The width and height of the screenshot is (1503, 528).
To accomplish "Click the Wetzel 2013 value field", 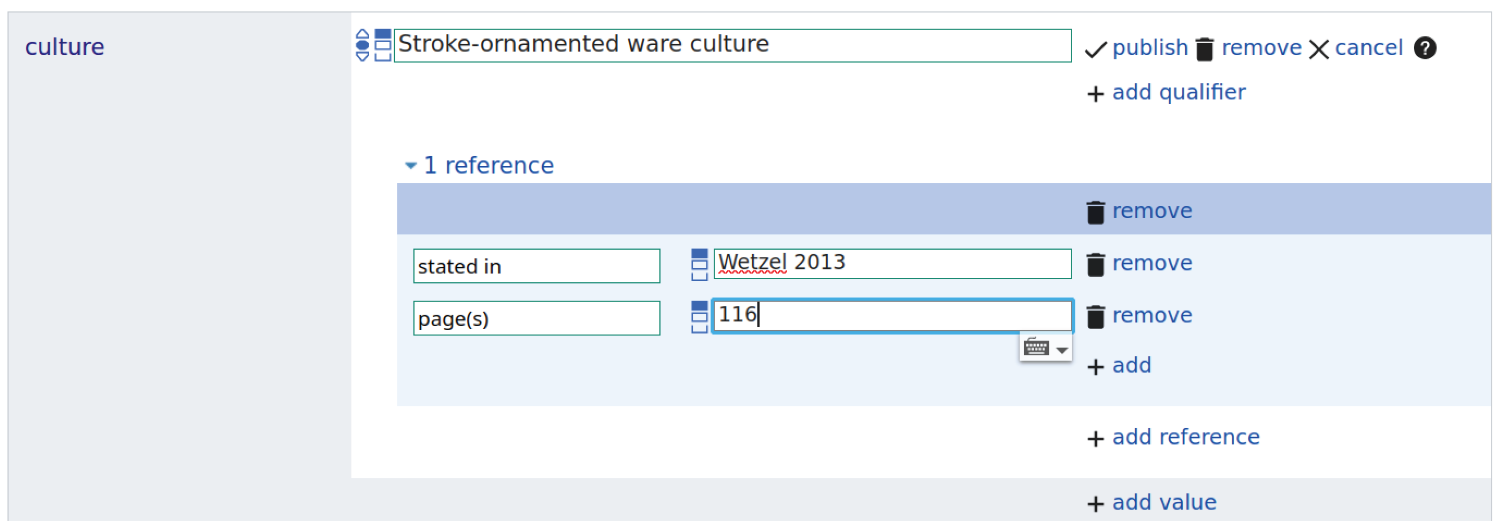I will click(x=892, y=263).
